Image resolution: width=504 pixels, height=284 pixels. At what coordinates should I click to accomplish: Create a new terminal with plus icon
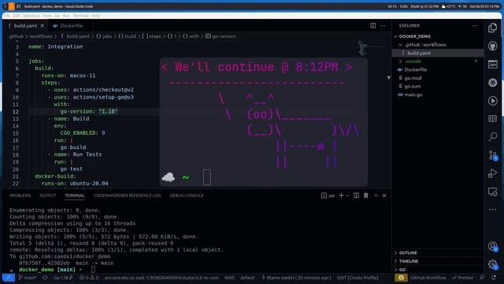341,196
